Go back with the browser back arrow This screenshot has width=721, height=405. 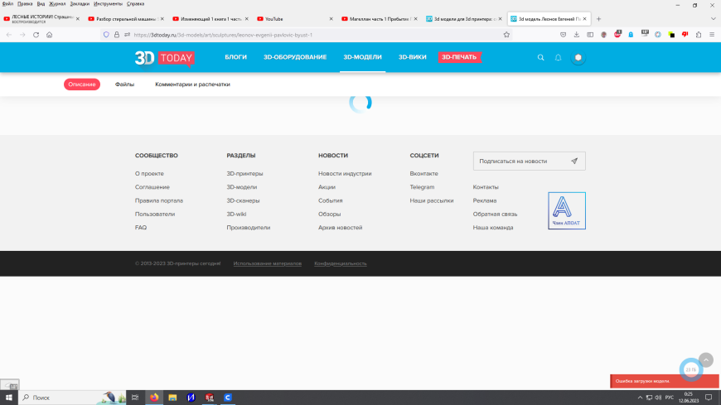(9, 35)
